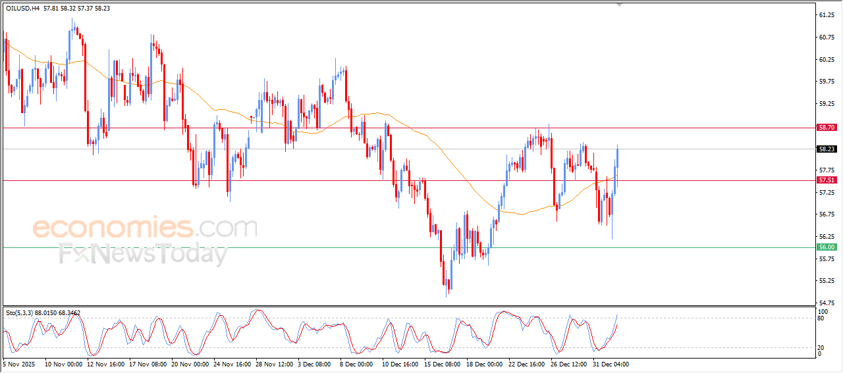The height and width of the screenshot is (373, 843).
Task: Select the red 58.70 price level tag
Action: click(x=827, y=127)
